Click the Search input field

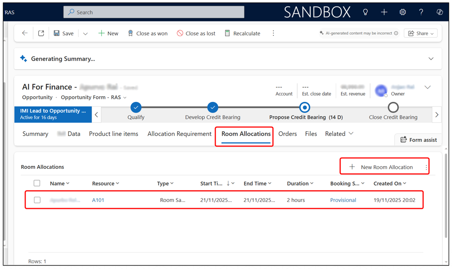(x=154, y=12)
